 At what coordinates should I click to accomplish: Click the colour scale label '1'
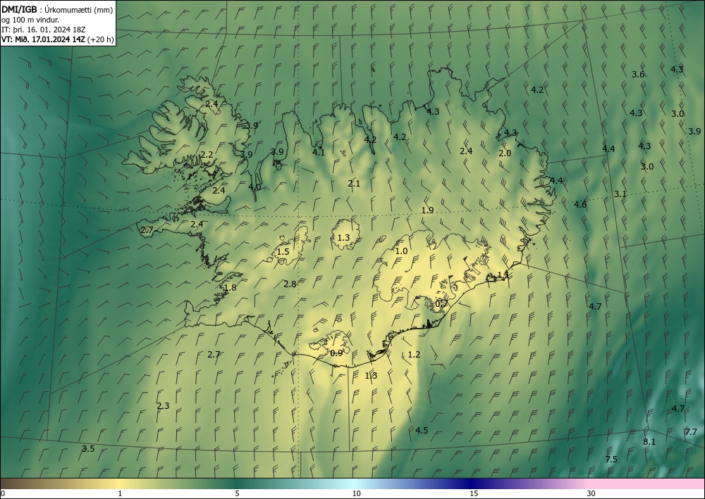coord(120,494)
